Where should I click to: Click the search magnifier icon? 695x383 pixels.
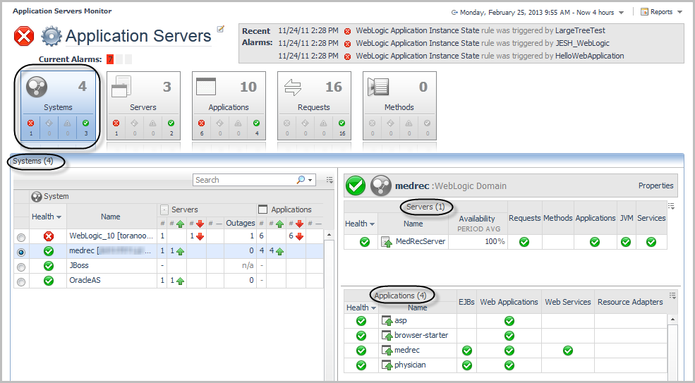(x=301, y=180)
